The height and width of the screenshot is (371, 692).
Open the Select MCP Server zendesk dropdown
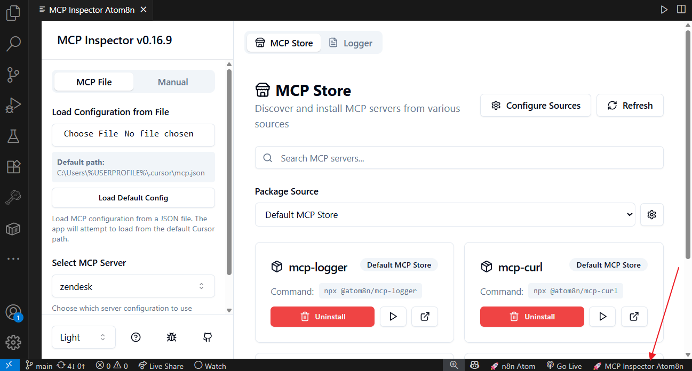pyautogui.click(x=133, y=286)
